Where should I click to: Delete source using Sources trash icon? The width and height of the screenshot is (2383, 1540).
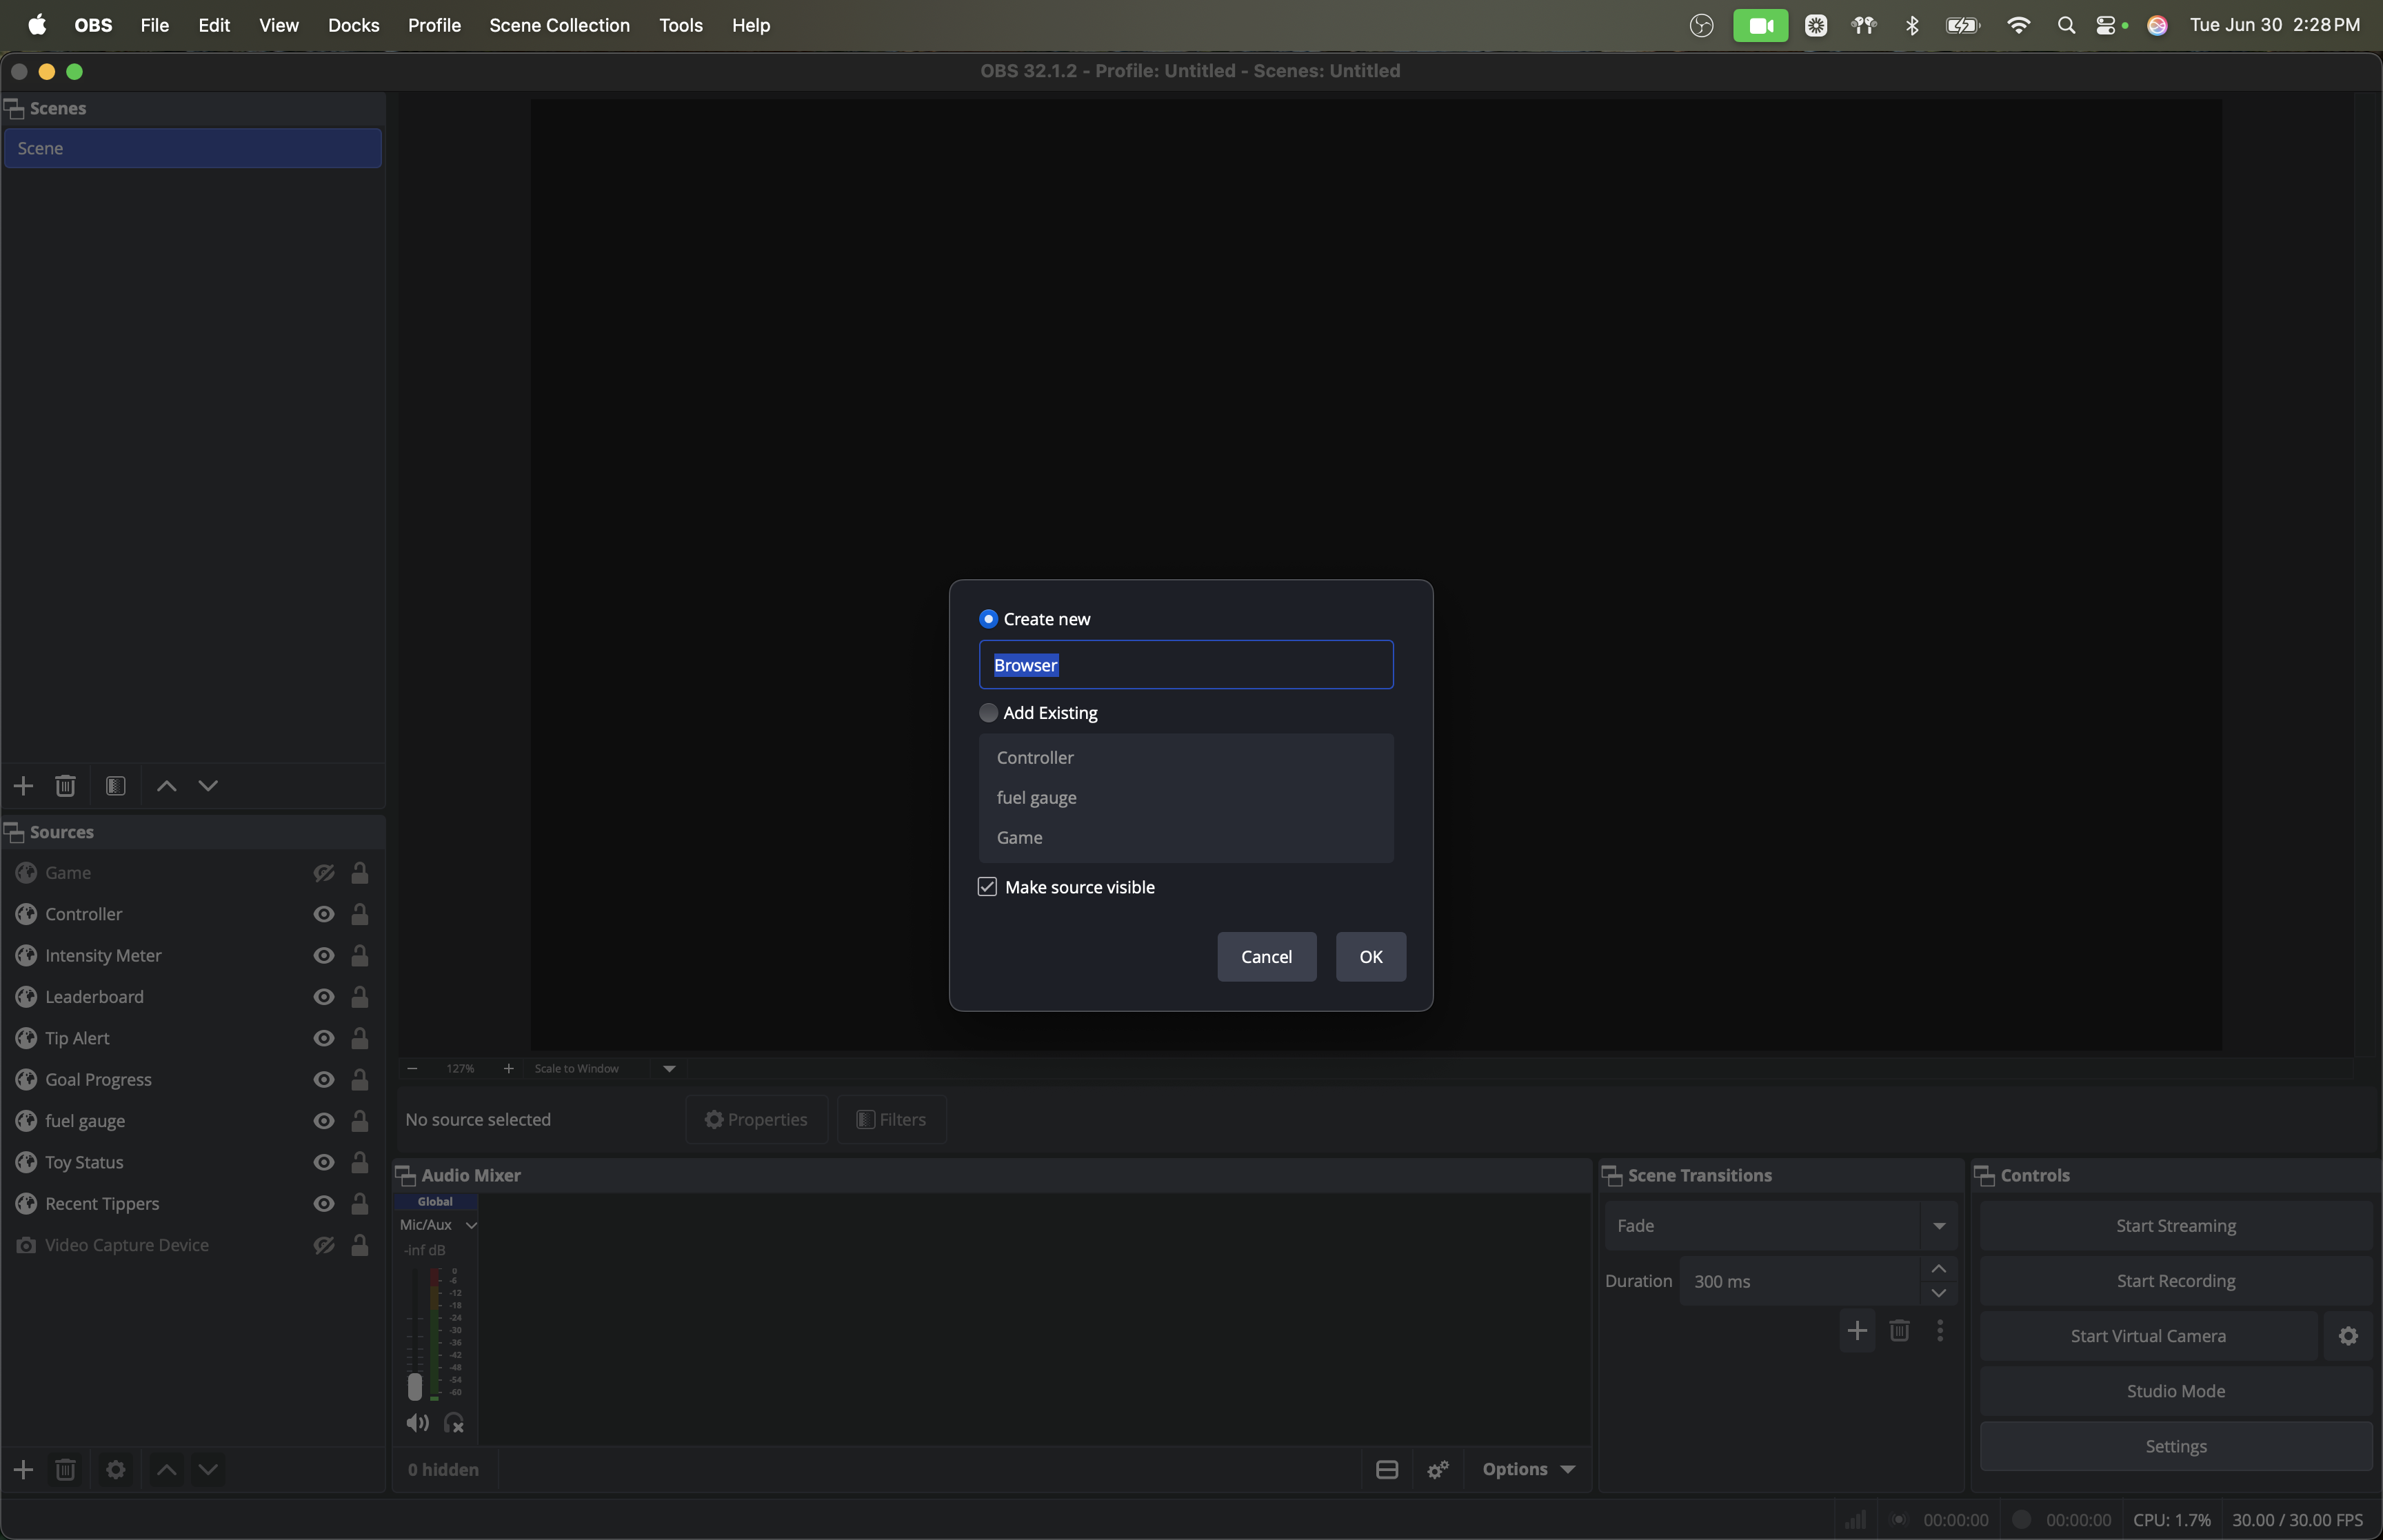point(65,1469)
